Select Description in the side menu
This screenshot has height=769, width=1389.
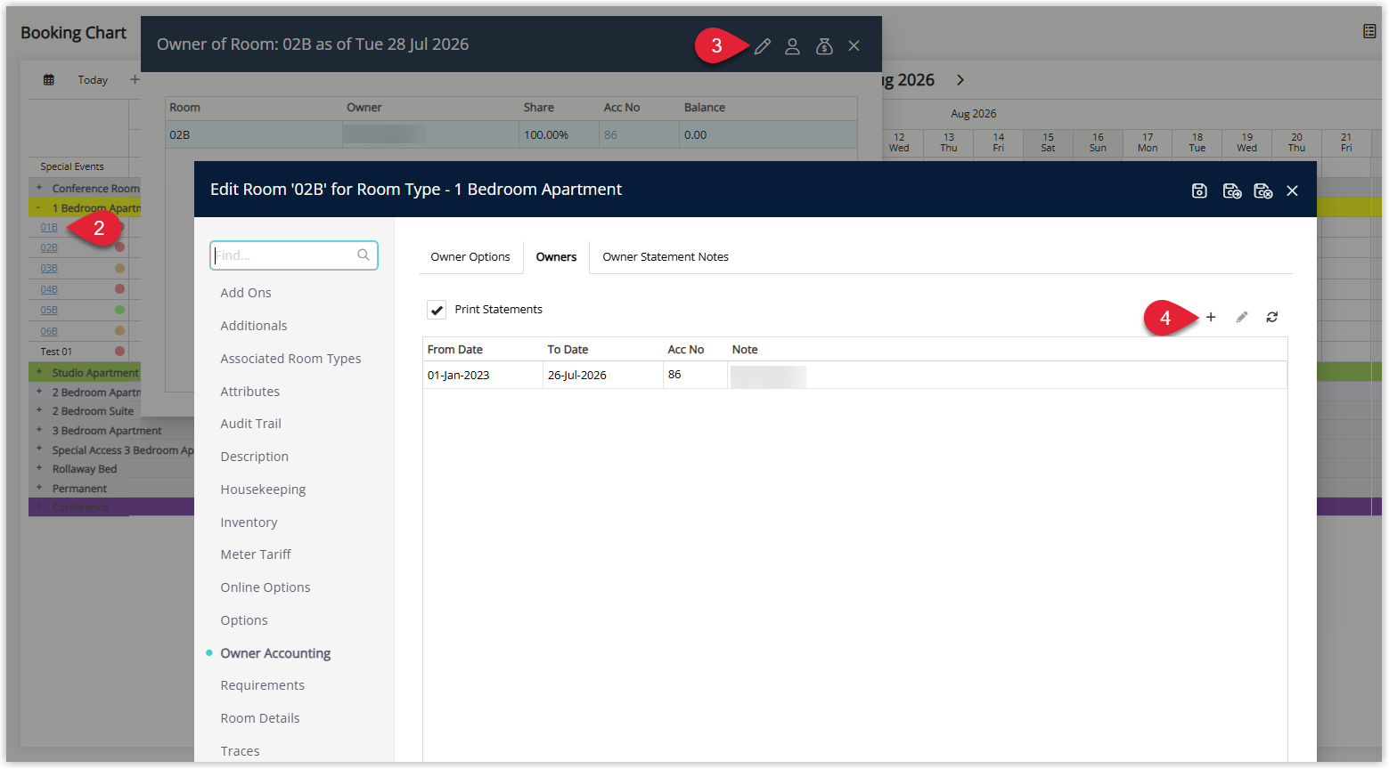click(255, 457)
